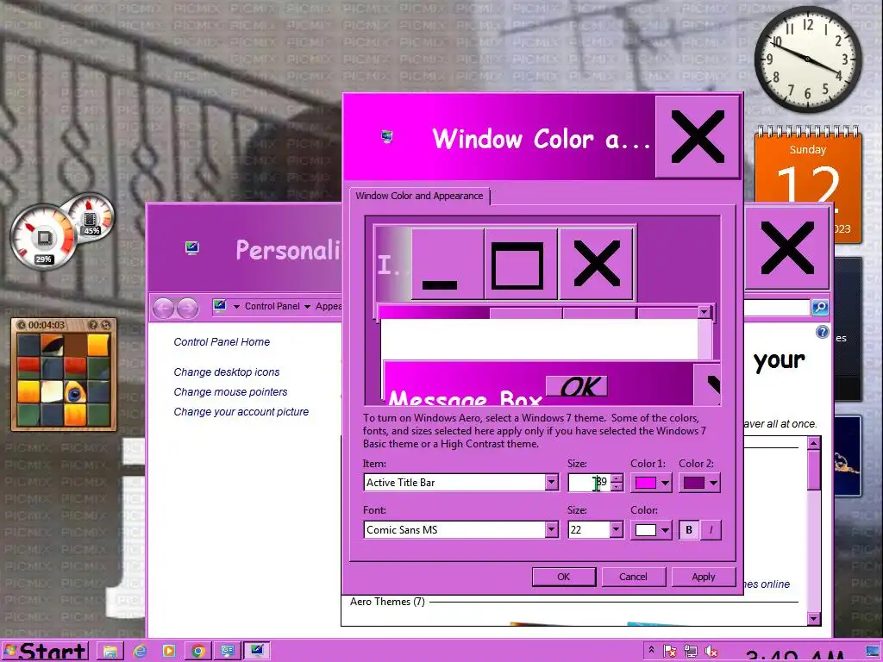883x662 pixels.
Task: Launch Google Chrome from the taskbar
Action: (x=198, y=652)
